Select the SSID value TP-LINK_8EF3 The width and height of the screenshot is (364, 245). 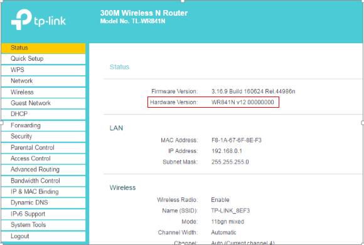[x=230, y=211]
